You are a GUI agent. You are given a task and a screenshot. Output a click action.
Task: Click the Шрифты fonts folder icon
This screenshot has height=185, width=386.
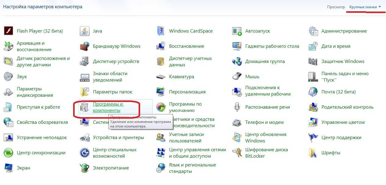point(313,153)
